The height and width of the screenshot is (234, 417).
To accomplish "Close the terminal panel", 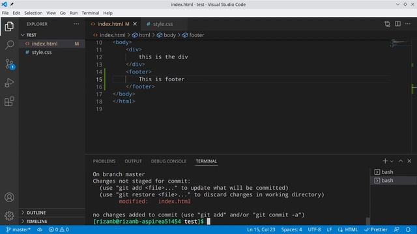I will pyautogui.click(x=409, y=161).
